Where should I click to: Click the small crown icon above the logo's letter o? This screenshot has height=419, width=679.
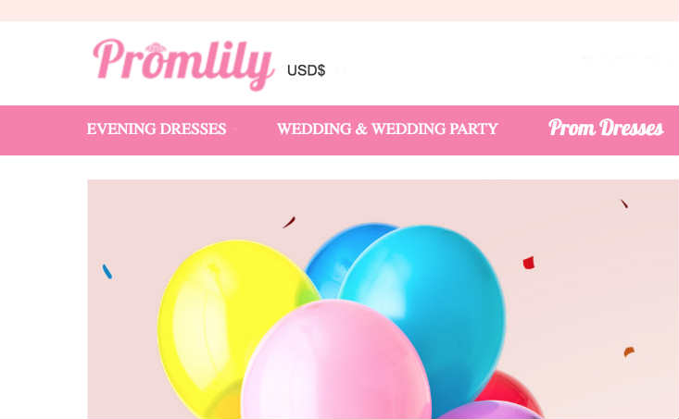point(156,47)
